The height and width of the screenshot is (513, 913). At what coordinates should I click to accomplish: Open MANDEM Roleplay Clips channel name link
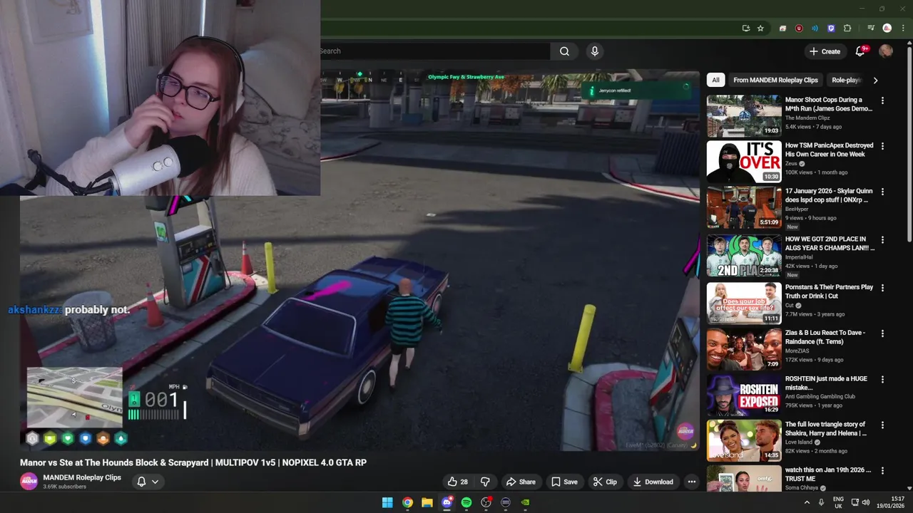[x=82, y=477]
